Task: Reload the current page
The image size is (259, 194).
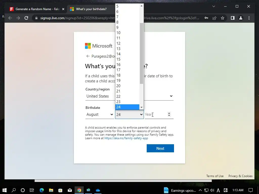Action: [x=26, y=18]
